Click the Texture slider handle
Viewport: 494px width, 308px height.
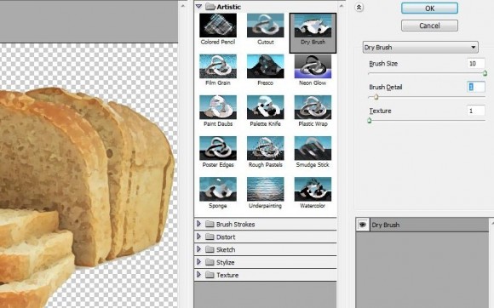coord(370,121)
